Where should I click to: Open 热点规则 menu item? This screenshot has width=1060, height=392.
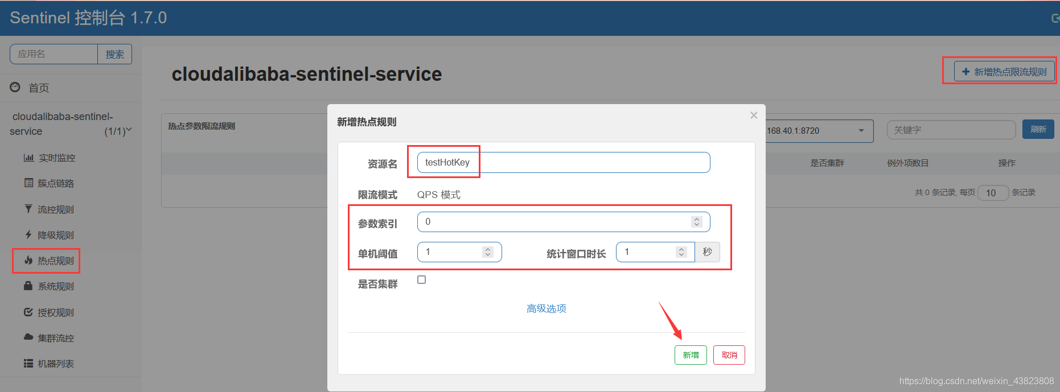[56, 261]
